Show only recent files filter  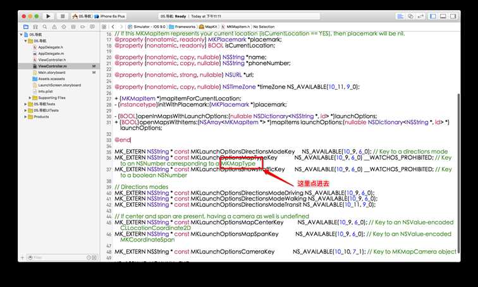coord(89,258)
